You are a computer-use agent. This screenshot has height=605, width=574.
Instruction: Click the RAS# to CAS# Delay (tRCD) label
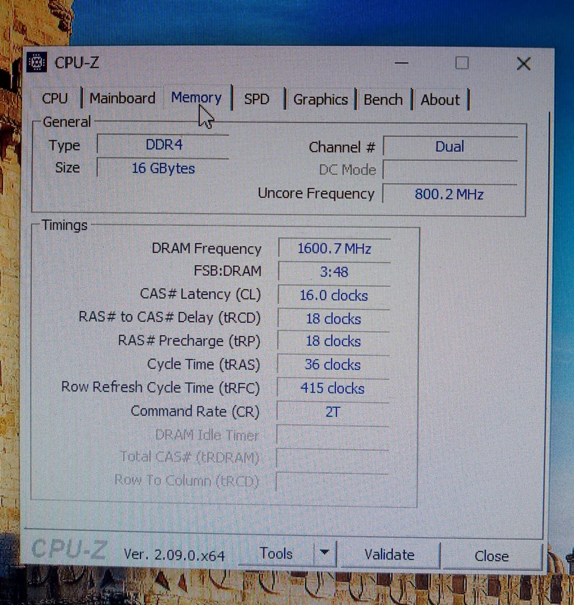click(x=169, y=317)
